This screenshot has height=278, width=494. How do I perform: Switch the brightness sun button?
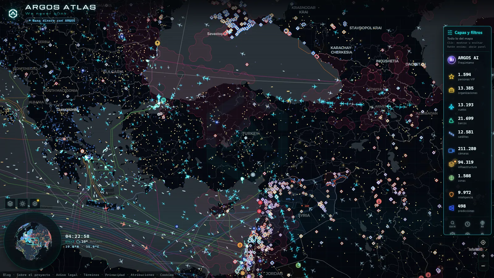(x=23, y=204)
